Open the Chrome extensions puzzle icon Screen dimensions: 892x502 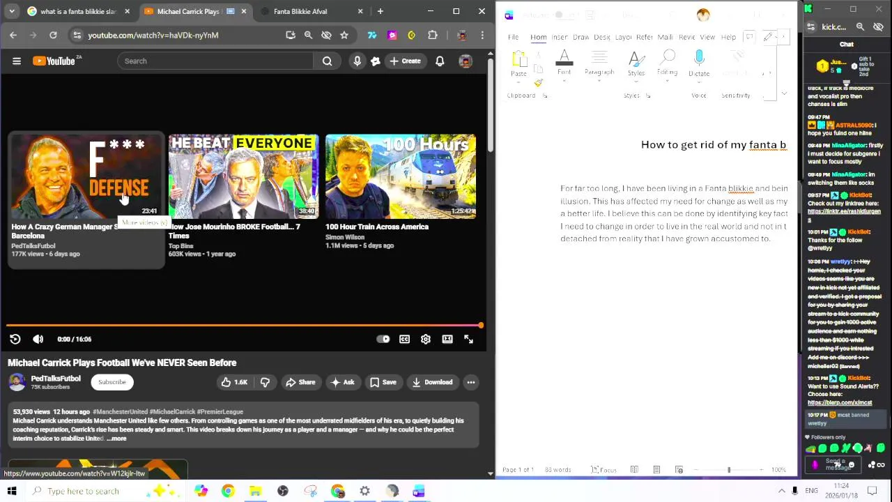coord(433,35)
